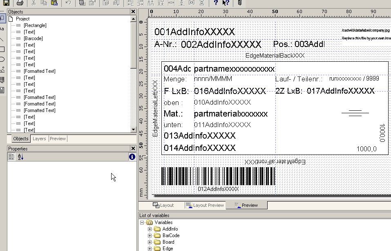Select the Picture insert tool
Viewport: 391px width, 251px height.
pos(2,69)
